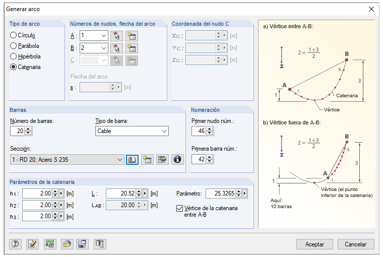Select Parábola arc type
The width and height of the screenshot is (383, 257).
[25, 46]
